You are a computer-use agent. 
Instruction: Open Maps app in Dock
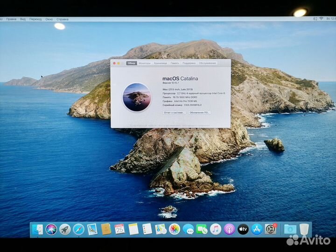coord(161,229)
